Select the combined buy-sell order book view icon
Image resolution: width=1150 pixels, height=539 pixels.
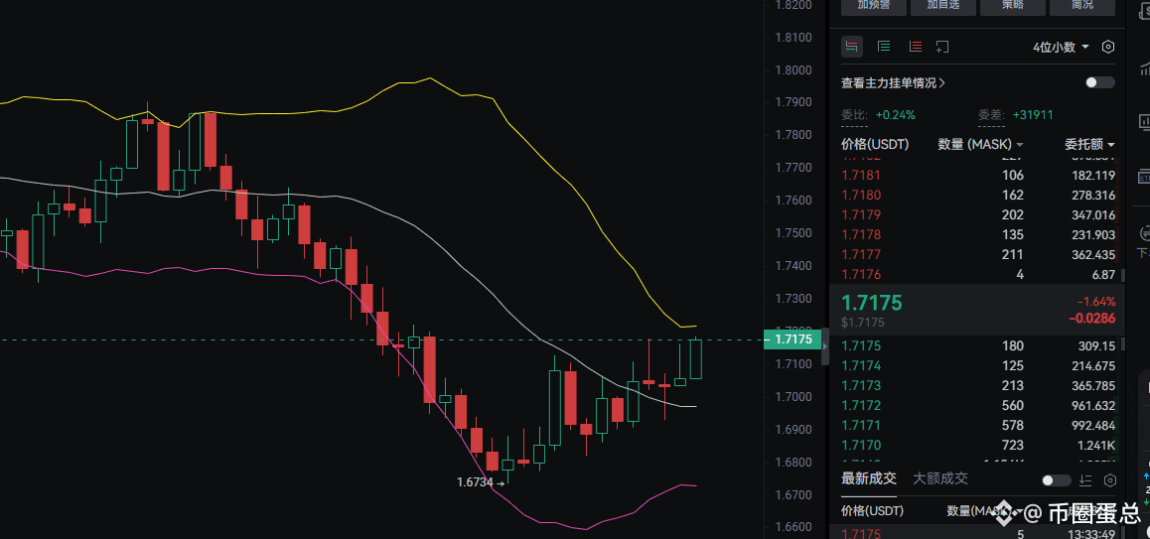click(851, 47)
